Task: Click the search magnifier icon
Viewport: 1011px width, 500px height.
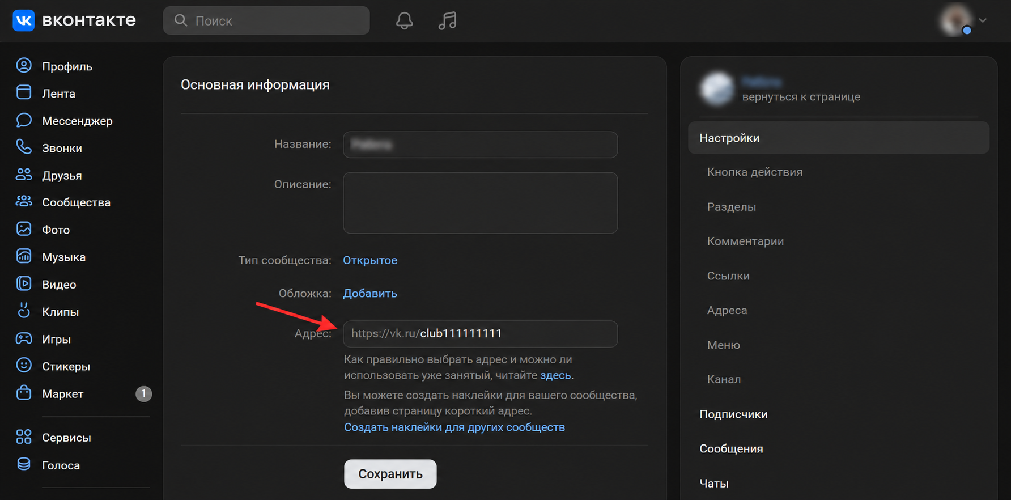Action: click(181, 20)
